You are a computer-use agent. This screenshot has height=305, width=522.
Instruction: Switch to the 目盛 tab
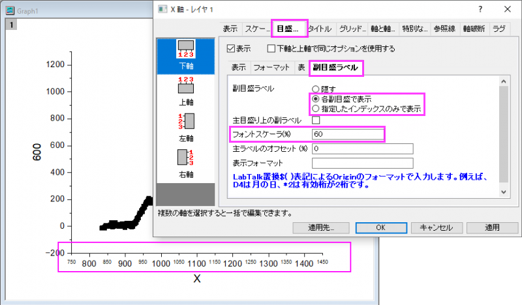288,29
